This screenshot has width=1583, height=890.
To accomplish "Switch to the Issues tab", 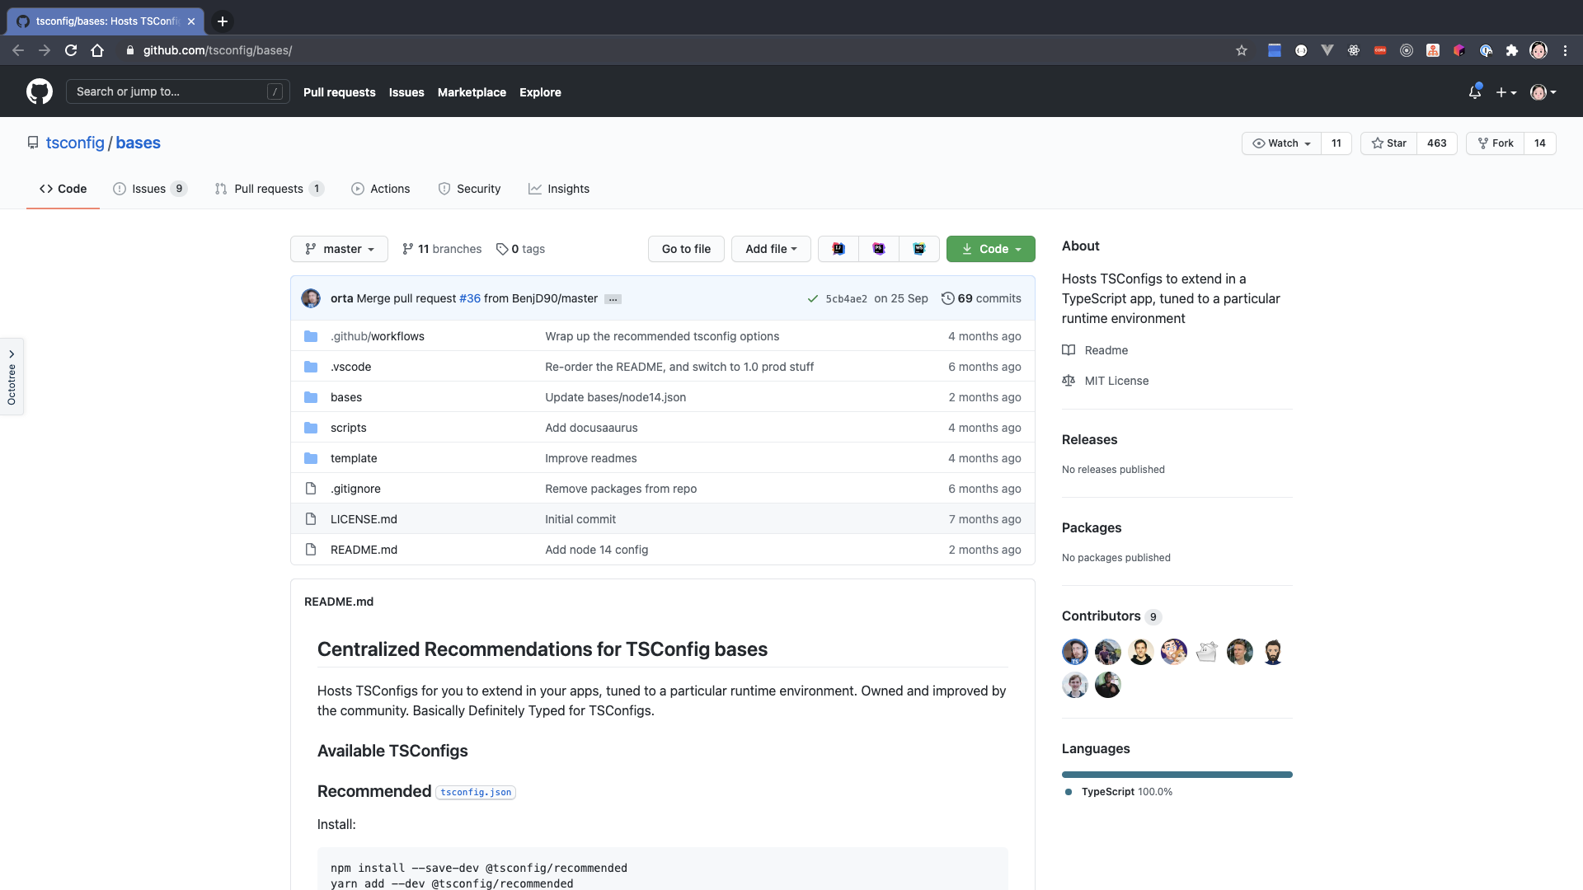I will tap(149, 189).
